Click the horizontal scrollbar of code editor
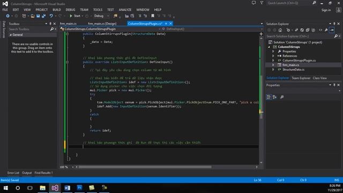The height and width of the screenshot is (193, 343). click(x=145, y=167)
